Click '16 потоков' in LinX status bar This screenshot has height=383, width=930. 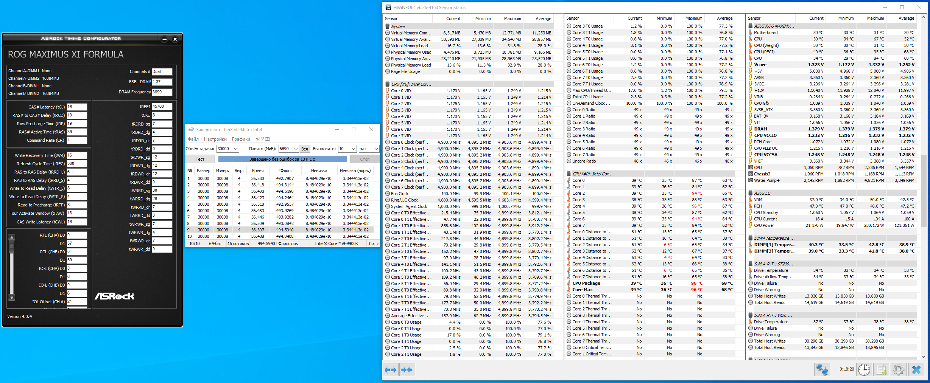[238, 243]
